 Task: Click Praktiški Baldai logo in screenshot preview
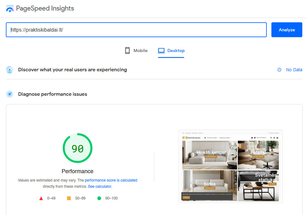click(191, 138)
